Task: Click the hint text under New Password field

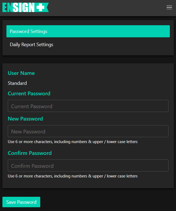Action: (72, 142)
